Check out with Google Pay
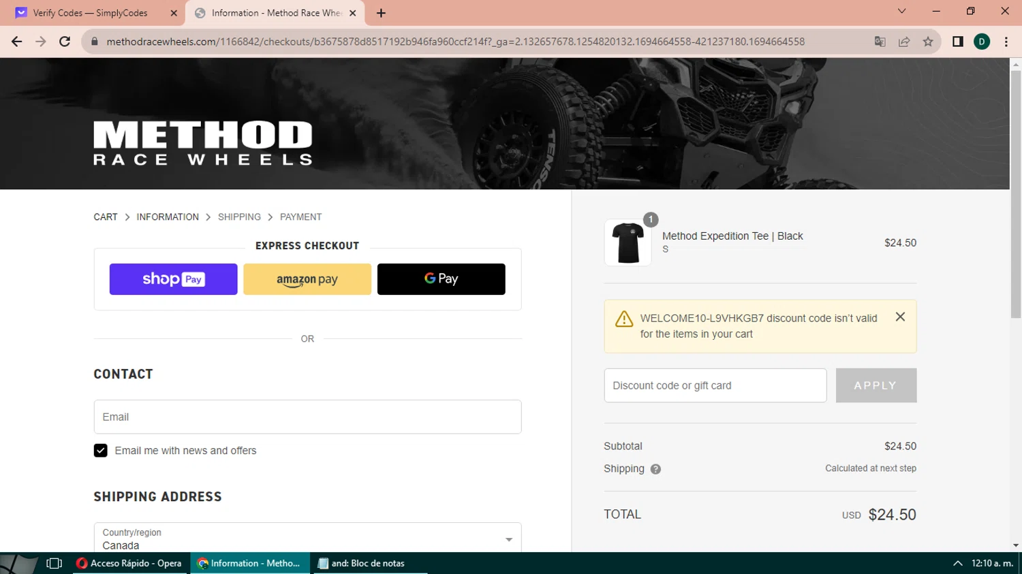 point(441,279)
